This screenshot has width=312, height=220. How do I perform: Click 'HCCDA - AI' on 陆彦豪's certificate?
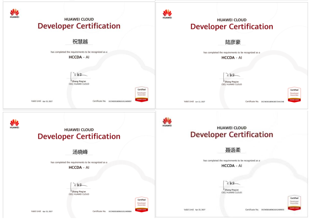coord(232,58)
